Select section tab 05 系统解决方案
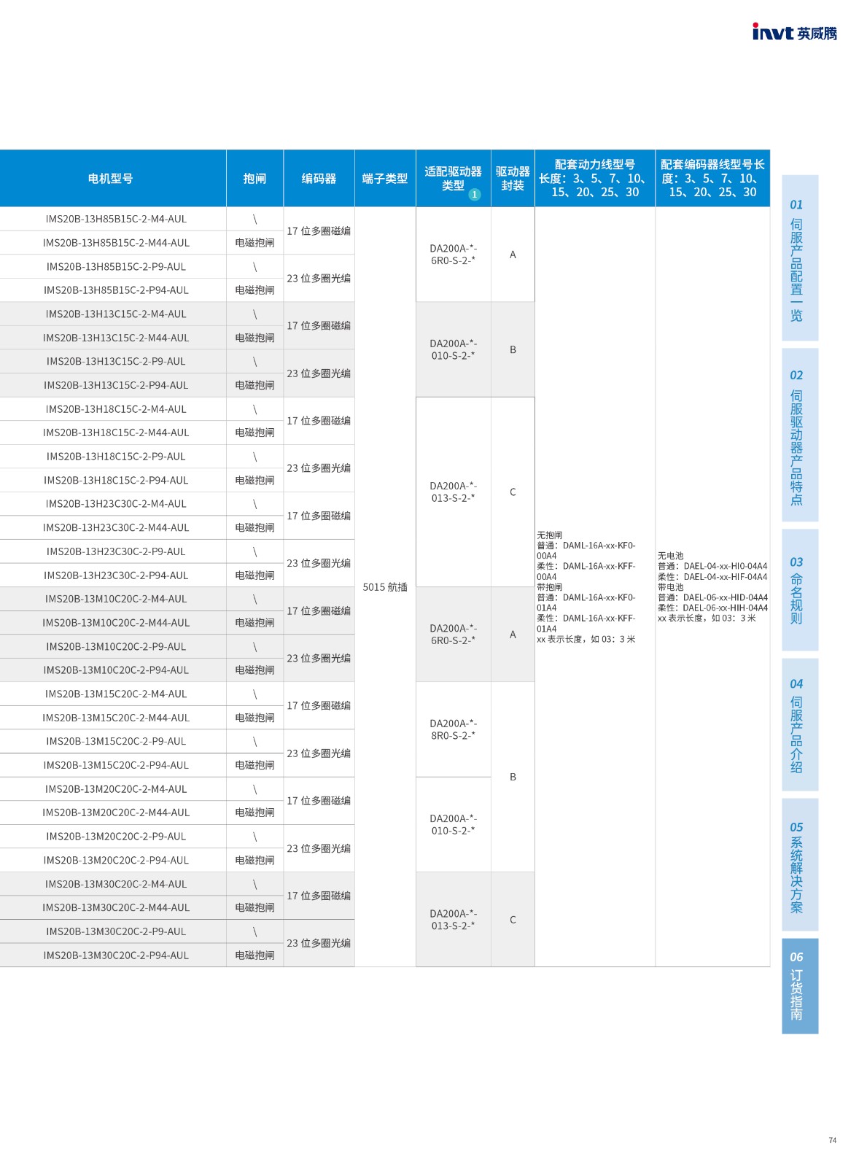 (799, 864)
